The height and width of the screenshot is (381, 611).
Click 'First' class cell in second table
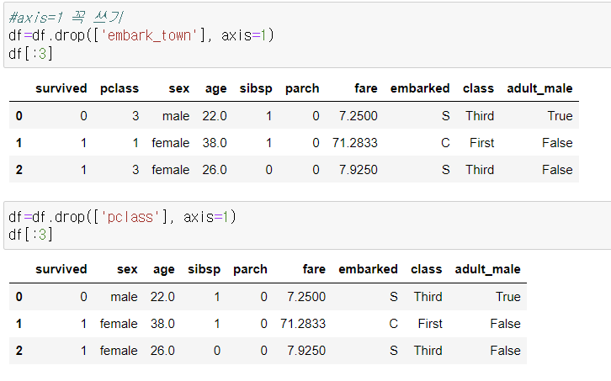click(430, 323)
